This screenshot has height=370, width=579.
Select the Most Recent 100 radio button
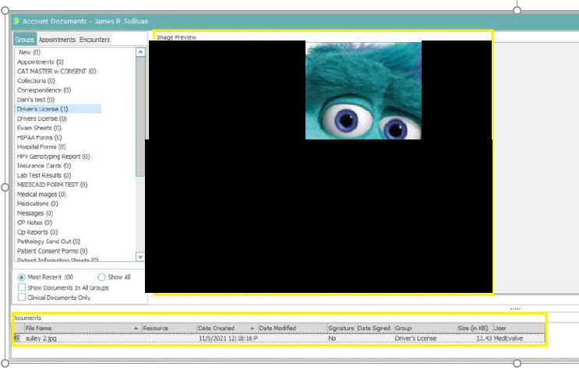point(21,277)
